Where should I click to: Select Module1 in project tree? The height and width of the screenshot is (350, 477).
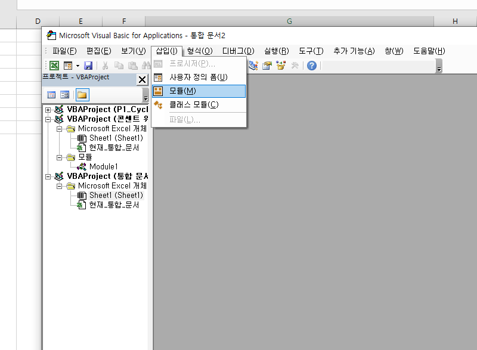coord(103,166)
